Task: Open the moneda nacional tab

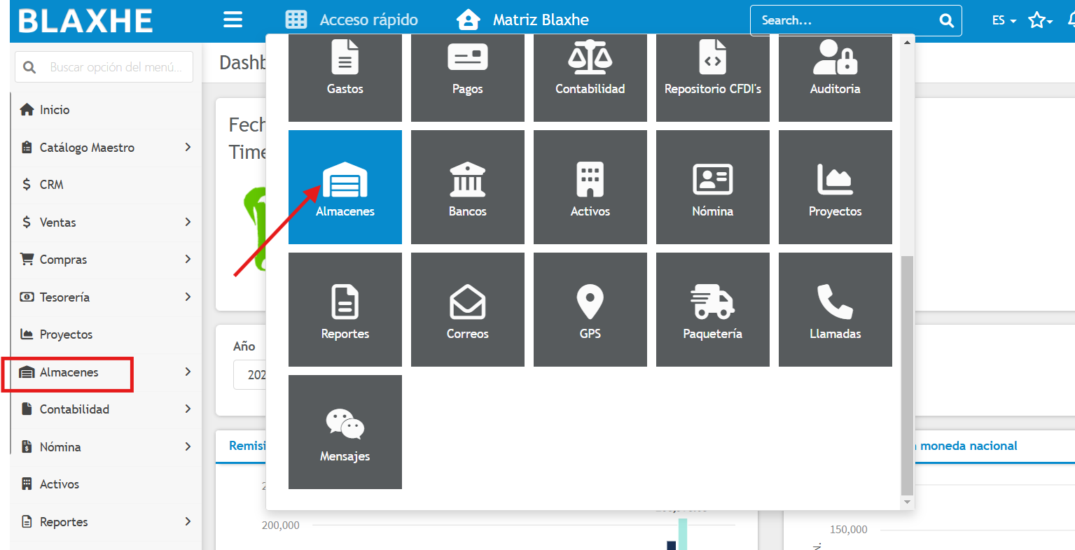Action: click(969, 446)
